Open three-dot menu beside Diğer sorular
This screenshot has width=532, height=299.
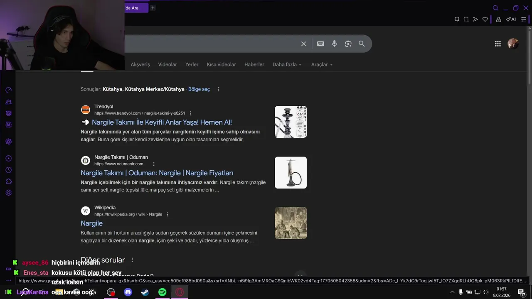click(132, 260)
